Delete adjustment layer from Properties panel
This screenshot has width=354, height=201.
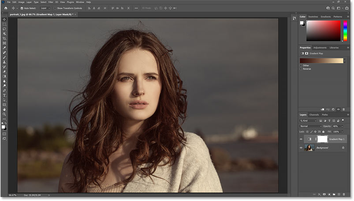click(343, 110)
